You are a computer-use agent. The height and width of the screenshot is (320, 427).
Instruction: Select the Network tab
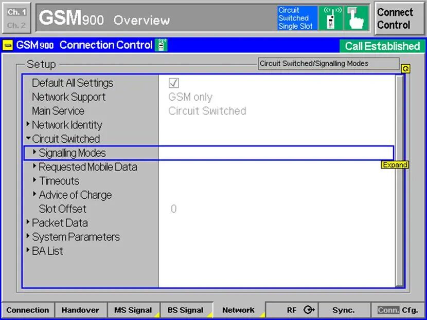pyautogui.click(x=238, y=310)
